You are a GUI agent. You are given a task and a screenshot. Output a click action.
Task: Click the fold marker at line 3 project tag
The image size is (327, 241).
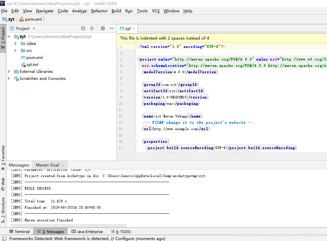tap(136, 59)
